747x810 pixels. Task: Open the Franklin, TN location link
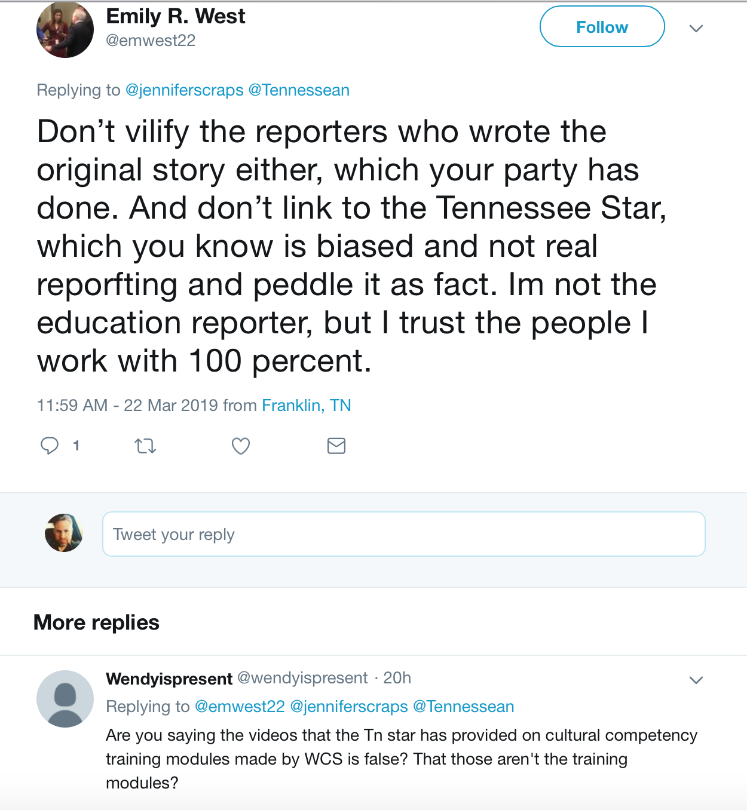point(306,406)
